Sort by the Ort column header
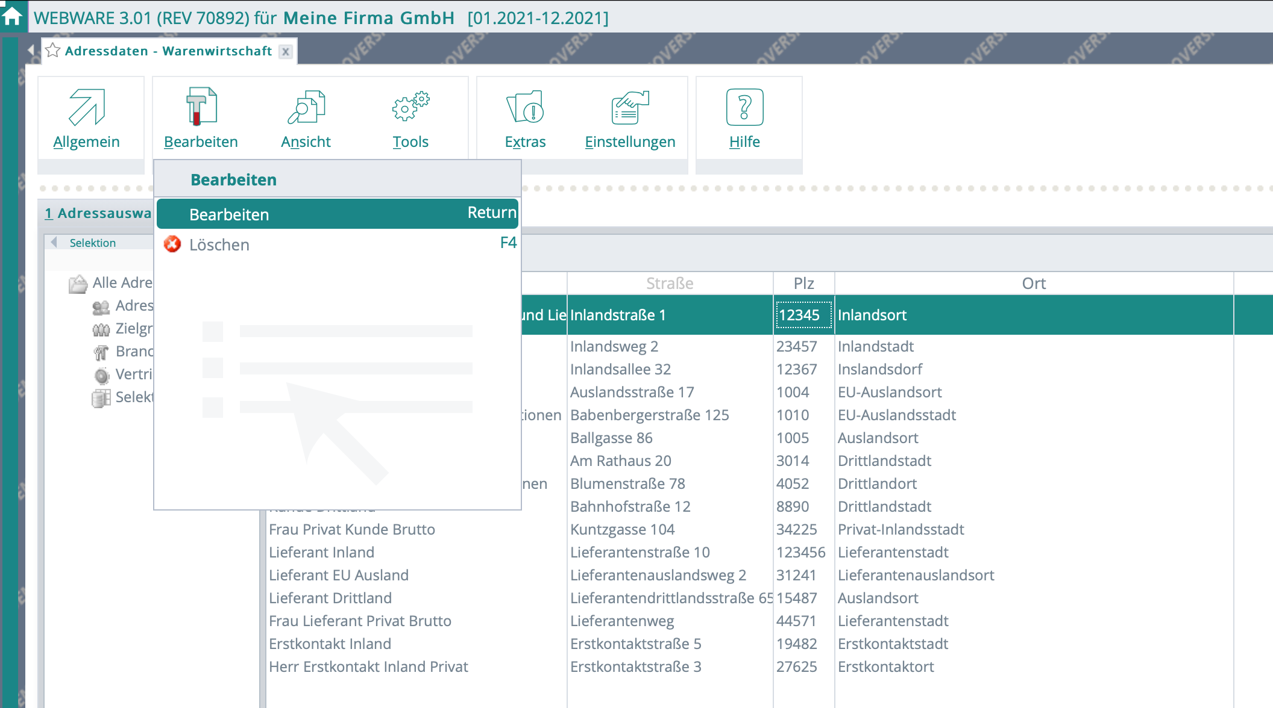 point(1033,284)
